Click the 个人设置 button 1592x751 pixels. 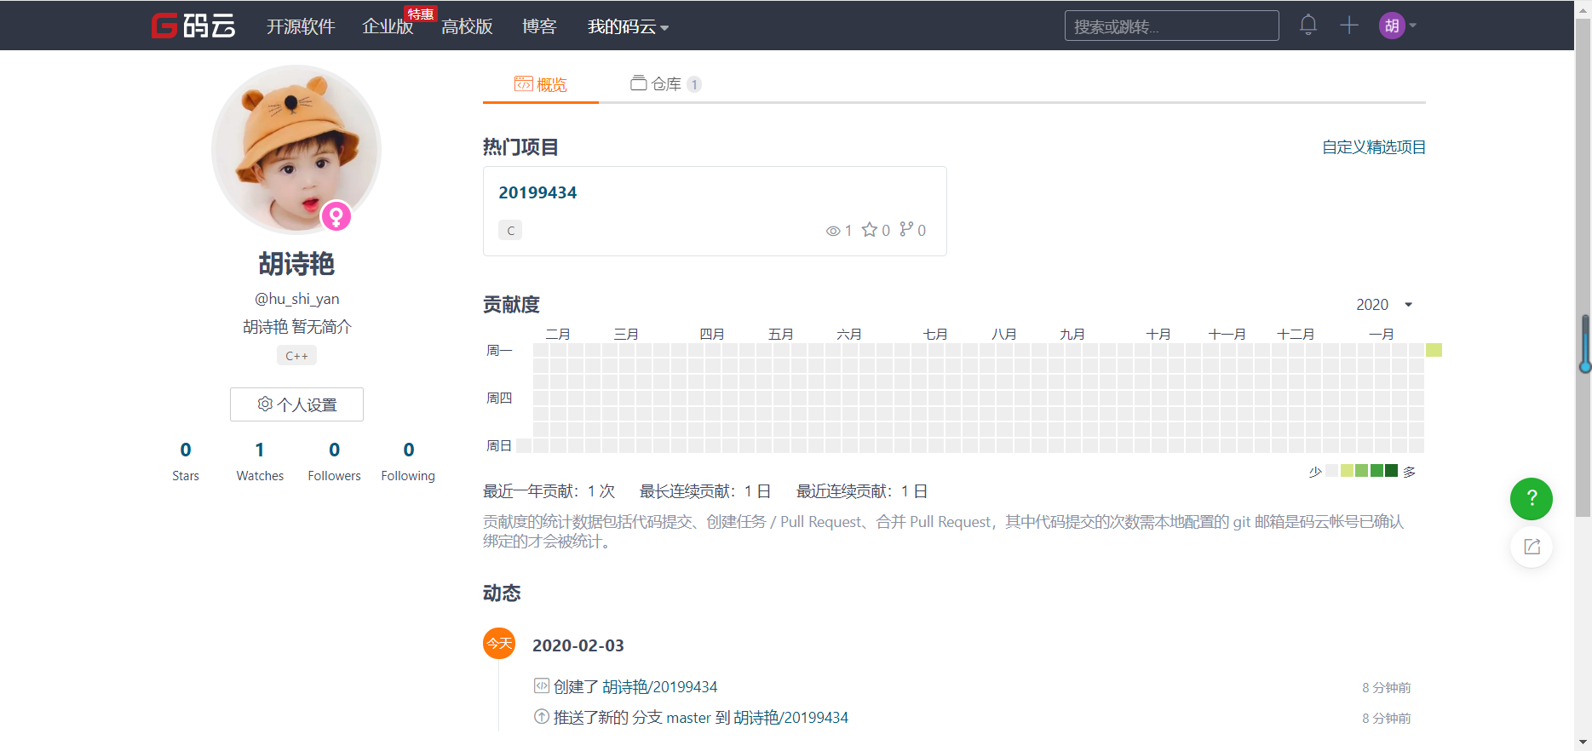point(296,404)
